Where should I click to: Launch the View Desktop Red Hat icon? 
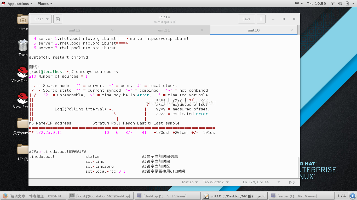(x=22, y=74)
